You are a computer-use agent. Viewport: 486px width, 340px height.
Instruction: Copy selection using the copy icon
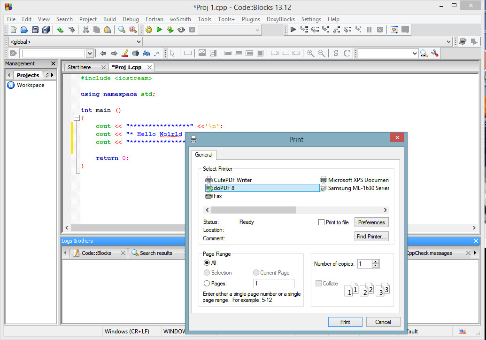click(x=97, y=30)
